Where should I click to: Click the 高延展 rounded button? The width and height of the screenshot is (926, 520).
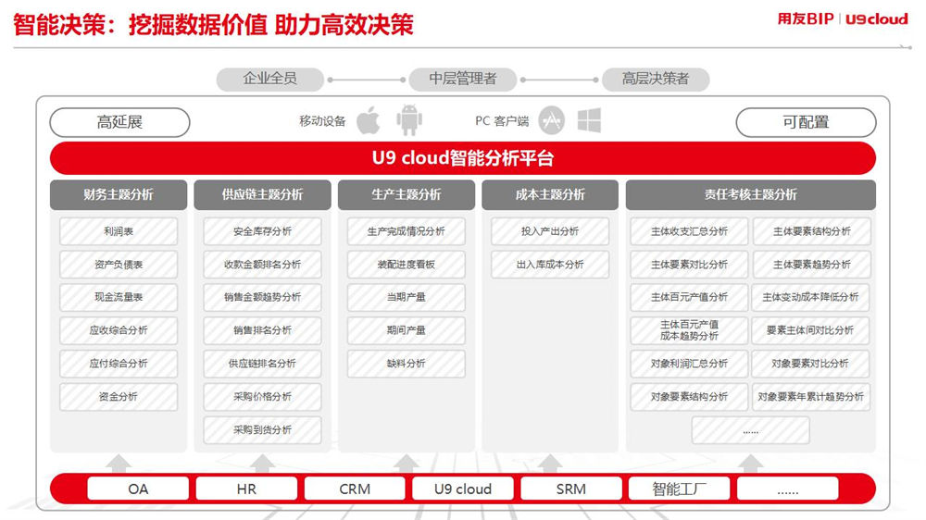[119, 122]
